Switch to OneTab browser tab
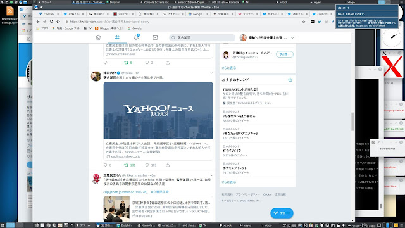405x228 pixels. coord(48,14)
